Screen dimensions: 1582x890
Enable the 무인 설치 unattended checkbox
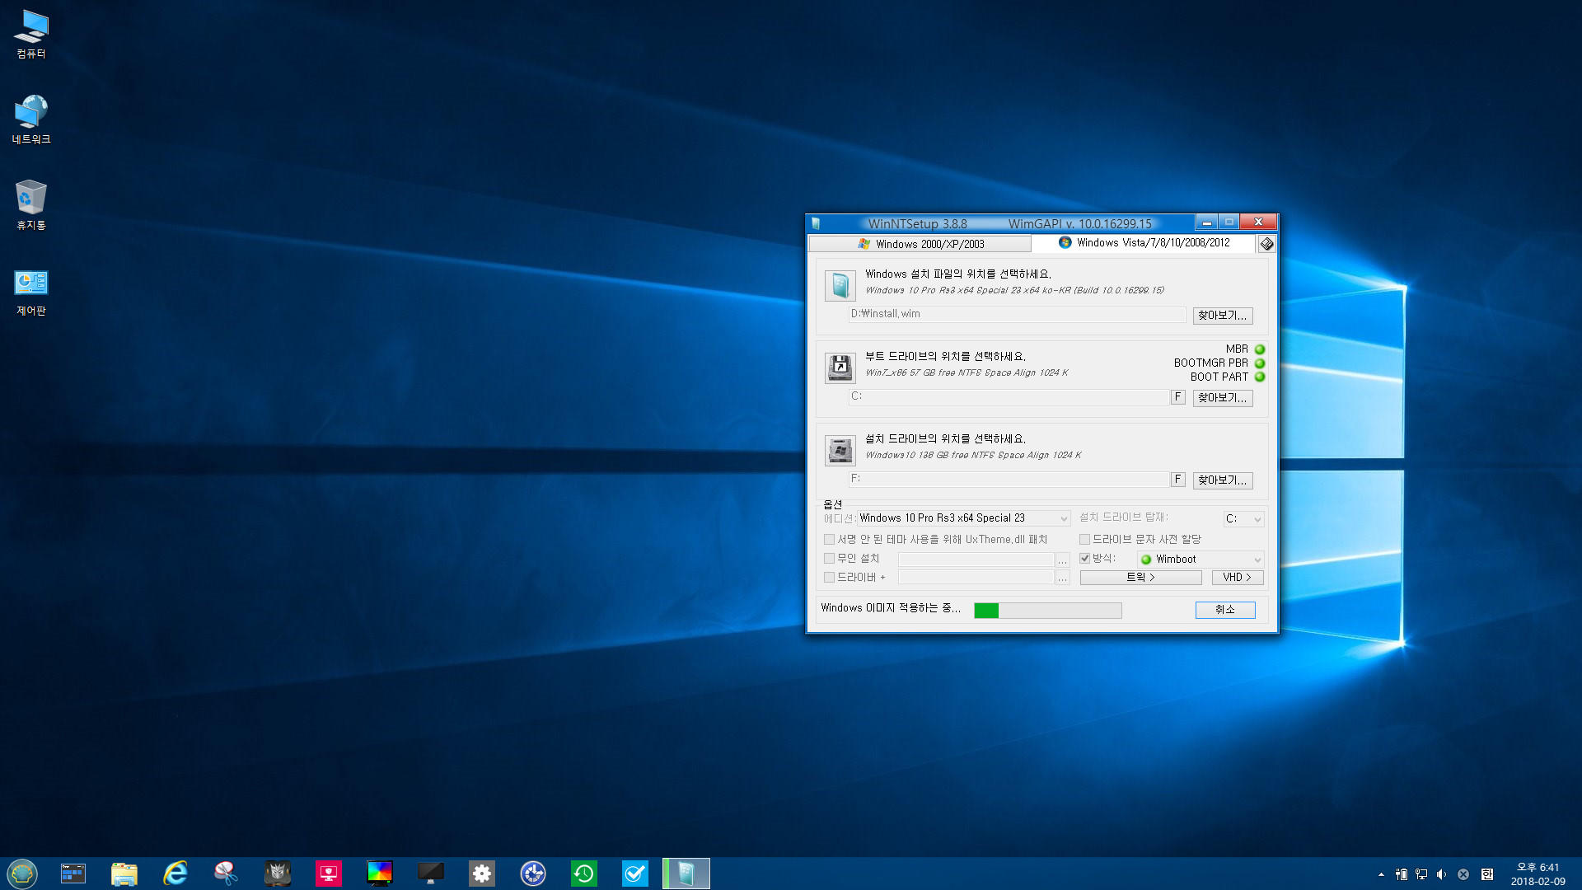point(830,559)
